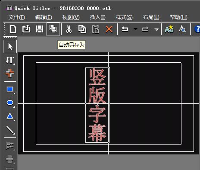The height and width of the screenshot is (170, 200).
Task: Click the vertical distribute objects icon
Action: [x=10, y=159]
